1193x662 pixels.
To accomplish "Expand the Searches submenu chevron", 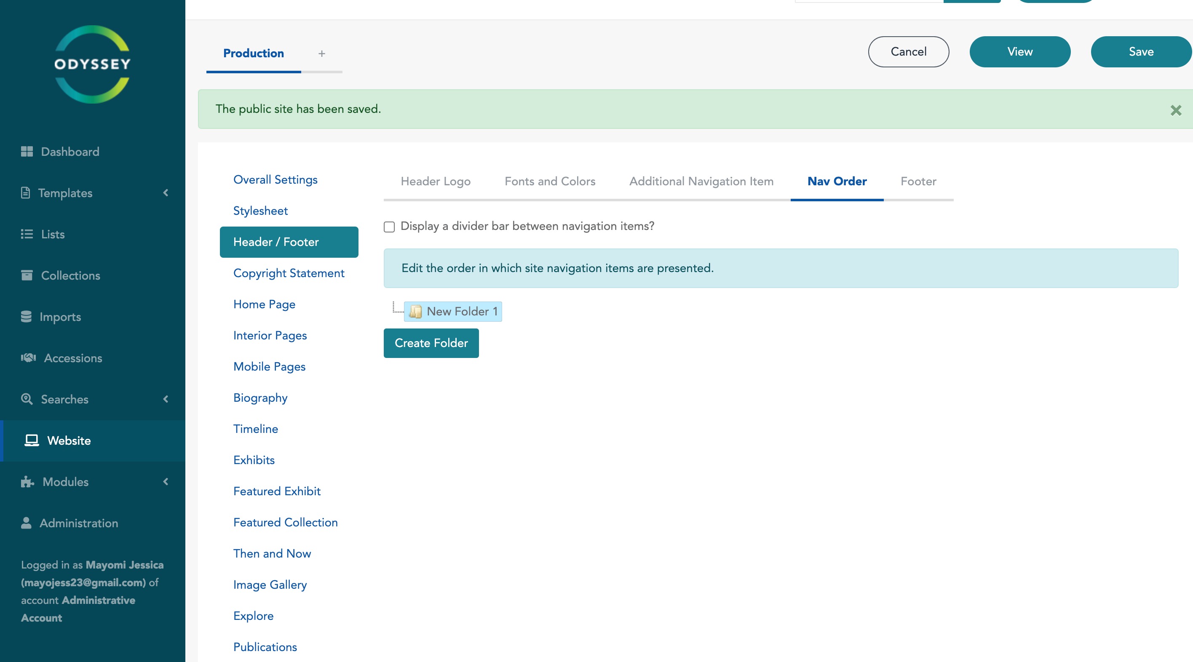I will [166, 398].
